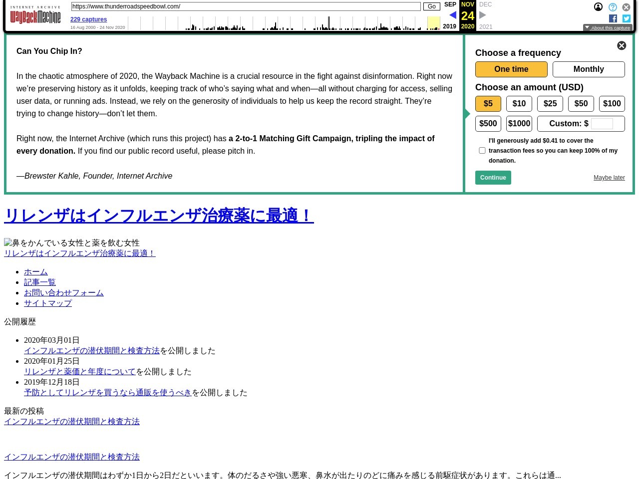The height and width of the screenshot is (479, 639).
Task: Share capture on Twitter
Action: point(626,18)
